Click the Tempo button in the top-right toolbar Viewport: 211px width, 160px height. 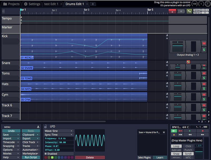pos(197,10)
